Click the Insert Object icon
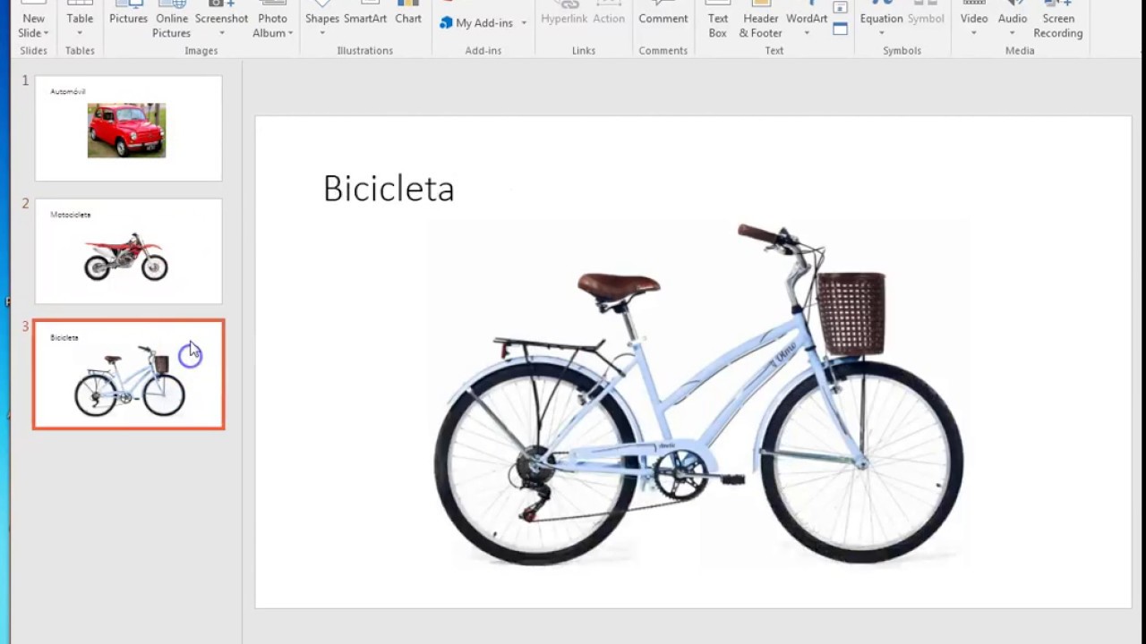This screenshot has height=644, width=1146. (840, 29)
